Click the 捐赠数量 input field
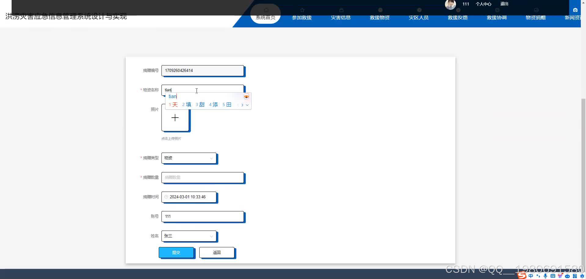Viewport: 586px width, 279px height. (203, 178)
